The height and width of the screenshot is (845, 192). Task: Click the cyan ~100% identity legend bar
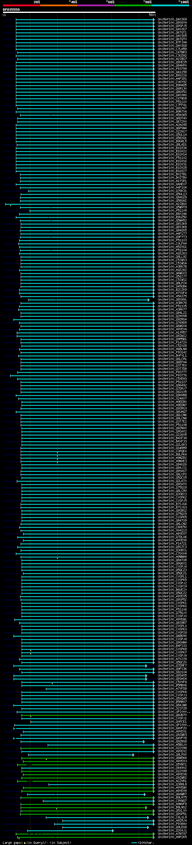click(171, 5)
